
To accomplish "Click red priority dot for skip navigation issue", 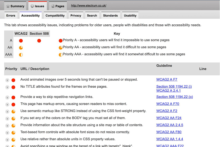I will point(13,97).
